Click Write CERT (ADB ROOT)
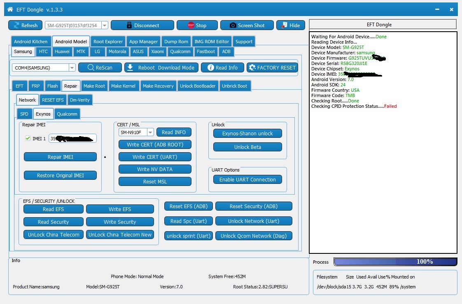Image resolution: width=462 pixels, height=304 pixels. pyautogui.click(x=155, y=144)
